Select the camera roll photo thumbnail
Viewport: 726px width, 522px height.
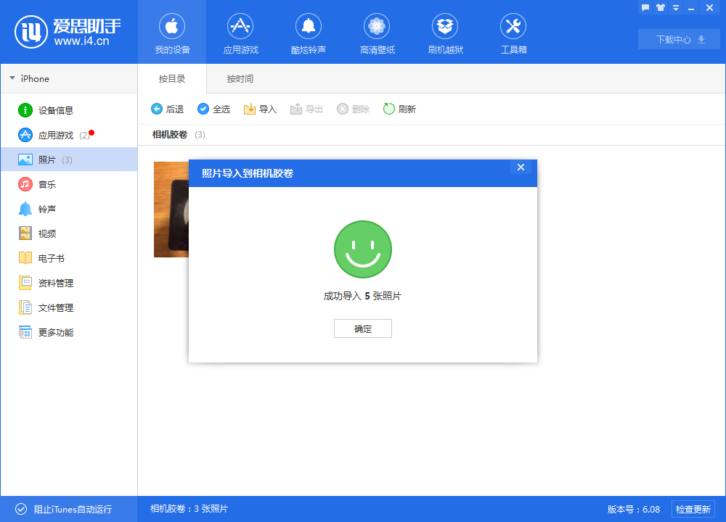click(x=171, y=210)
